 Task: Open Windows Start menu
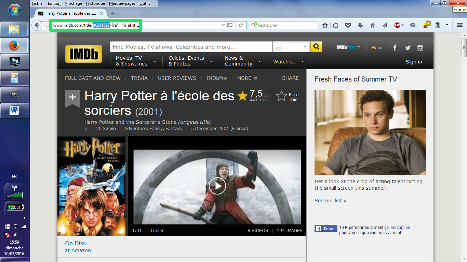15,9
